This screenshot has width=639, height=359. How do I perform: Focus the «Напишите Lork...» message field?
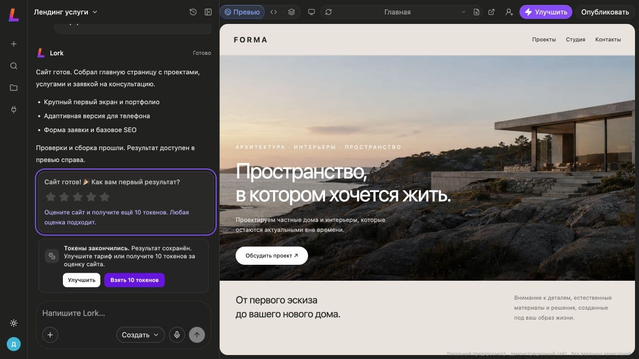pos(124,313)
